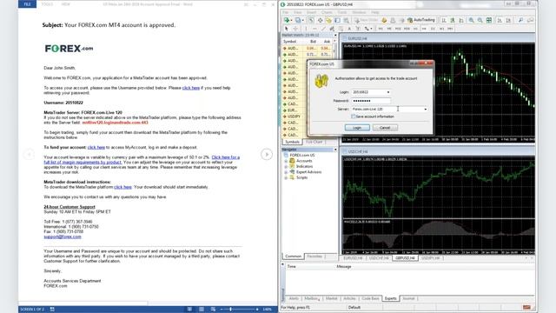Click support@forex.com email link

tap(63, 236)
